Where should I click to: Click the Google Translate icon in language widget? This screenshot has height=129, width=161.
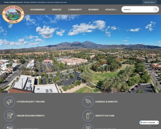tap(141, 123)
